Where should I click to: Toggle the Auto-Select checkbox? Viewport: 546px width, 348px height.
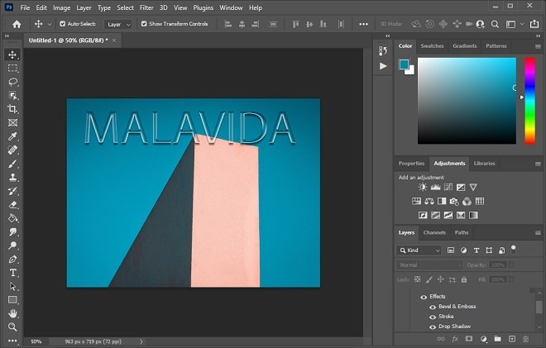63,24
